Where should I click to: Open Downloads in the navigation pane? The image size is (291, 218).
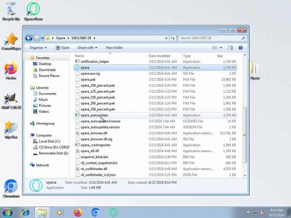pos(47,70)
